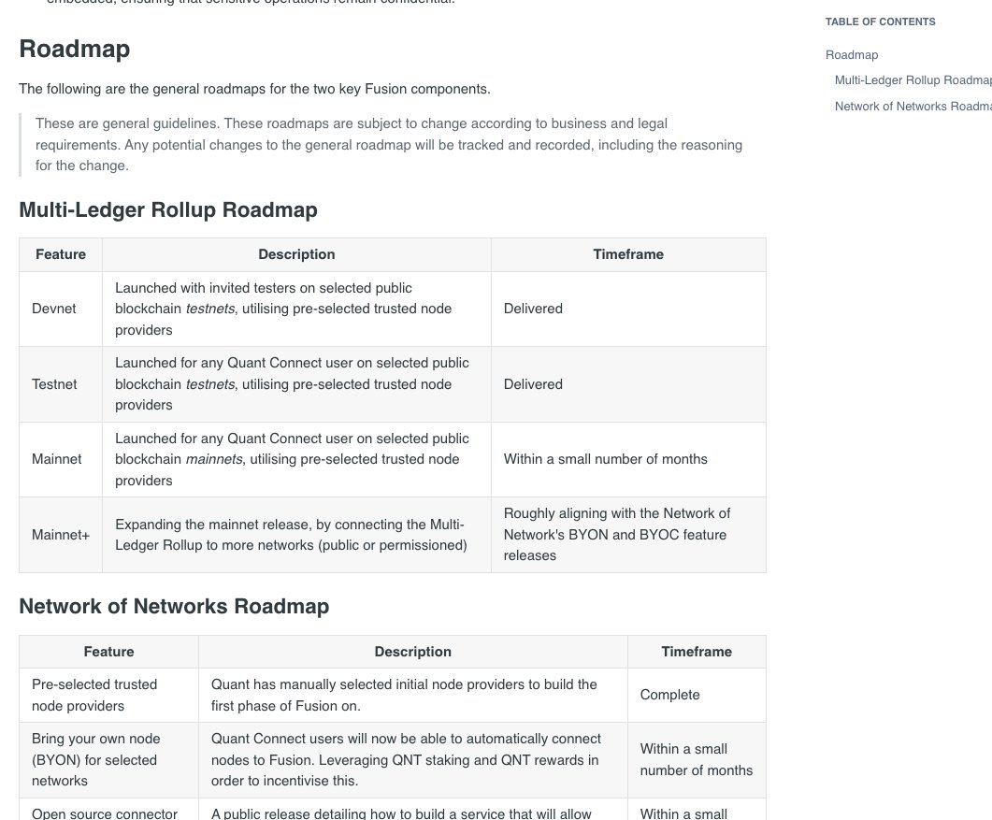Click 'Quant has manually selected' description
This screenshot has width=992, height=820.
(413, 696)
